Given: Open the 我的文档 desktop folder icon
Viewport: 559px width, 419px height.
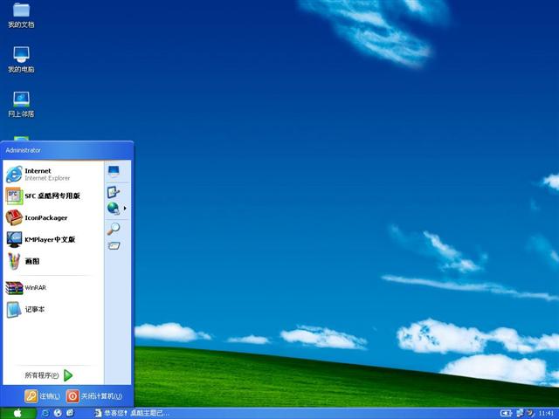Looking at the screenshot, I should pos(21,15).
